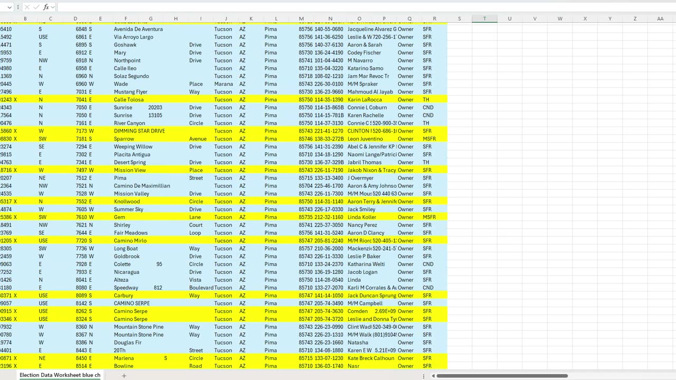Viewport: 676px width, 380px height.
Task: Select the 'Codey Fischer' name cell
Action: [364, 53]
